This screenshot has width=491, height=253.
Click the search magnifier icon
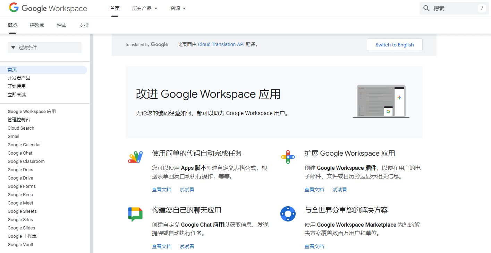click(x=426, y=8)
